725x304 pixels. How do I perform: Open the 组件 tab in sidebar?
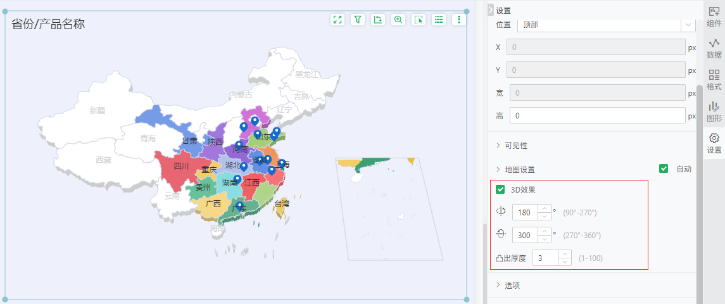pyautogui.click(x=714, y=16)
